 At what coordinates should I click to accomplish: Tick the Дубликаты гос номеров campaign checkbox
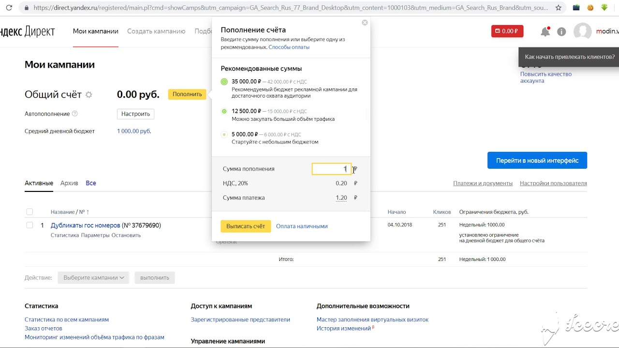click(x=29, y=225)
